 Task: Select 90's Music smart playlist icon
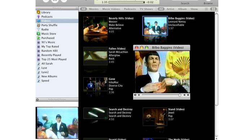(39, 42)
